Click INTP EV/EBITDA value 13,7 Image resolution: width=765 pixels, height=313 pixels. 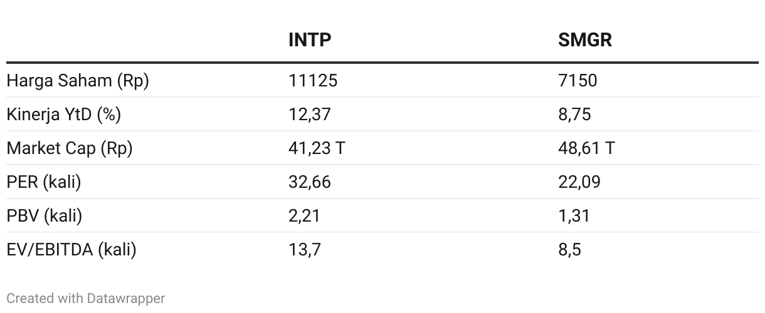(x=305, y=250)
